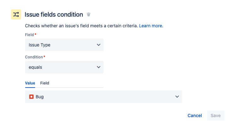Image resolution: width=234 pixels, height=124 pixels.
Task: Click the Issue fields condition heading
Action: (54, 14)
